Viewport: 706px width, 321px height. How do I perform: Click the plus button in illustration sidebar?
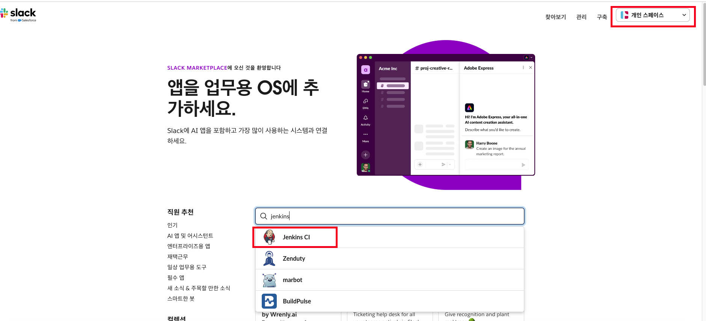pos(365,155)
